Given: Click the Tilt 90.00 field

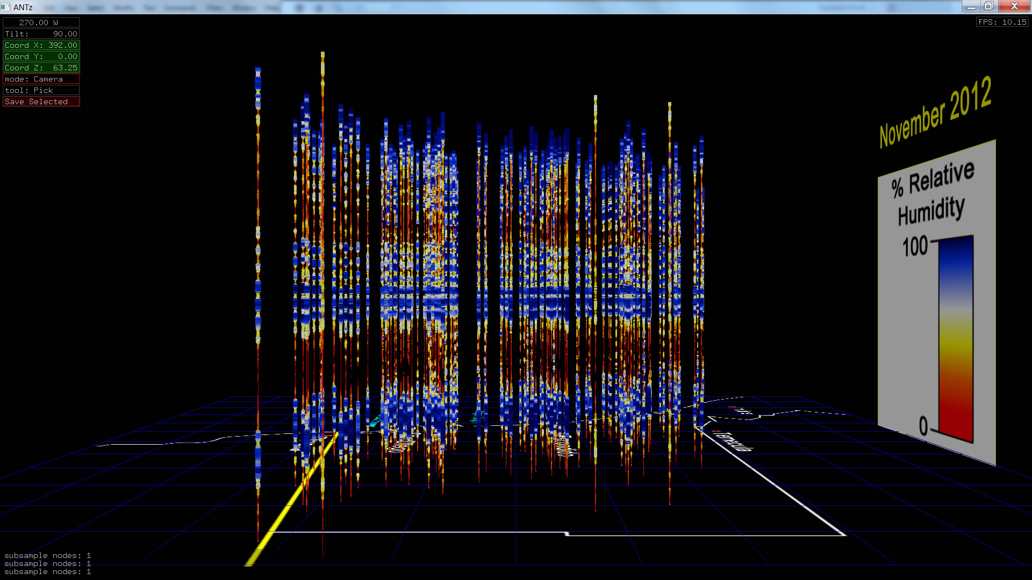Looking at the screenshot, I should (x=41, y=34).
